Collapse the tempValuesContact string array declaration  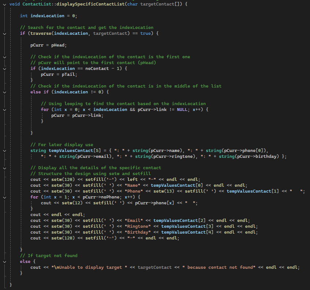click(4, 150)
